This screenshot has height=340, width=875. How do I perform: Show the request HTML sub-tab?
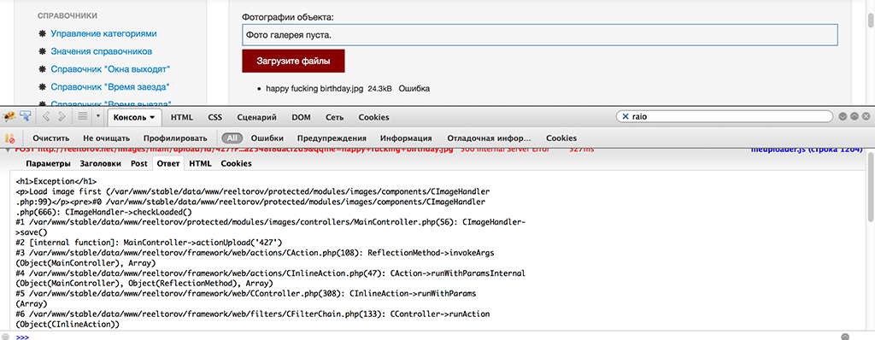200,163
